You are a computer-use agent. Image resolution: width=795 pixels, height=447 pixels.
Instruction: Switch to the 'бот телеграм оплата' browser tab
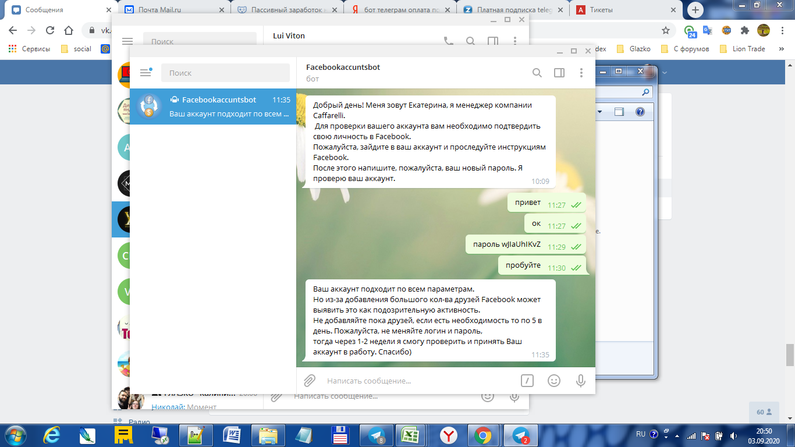(399, 10)
